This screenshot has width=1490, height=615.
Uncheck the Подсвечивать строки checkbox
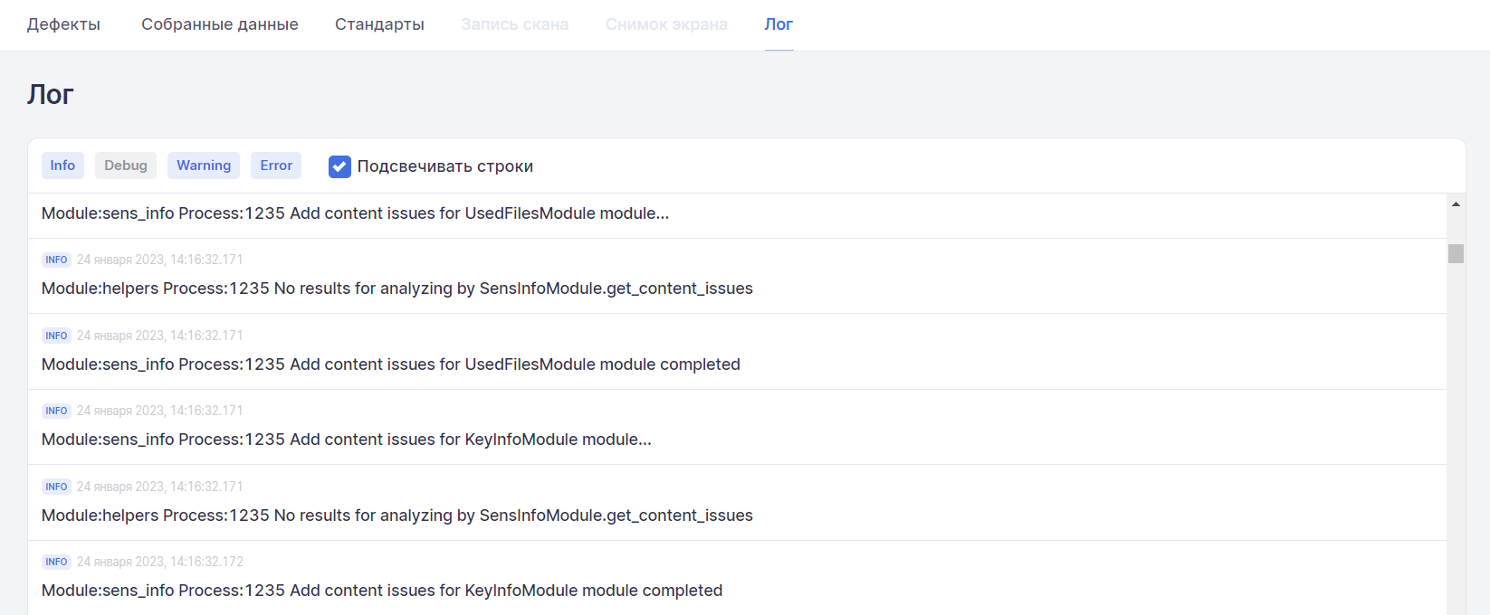(339, 166)
